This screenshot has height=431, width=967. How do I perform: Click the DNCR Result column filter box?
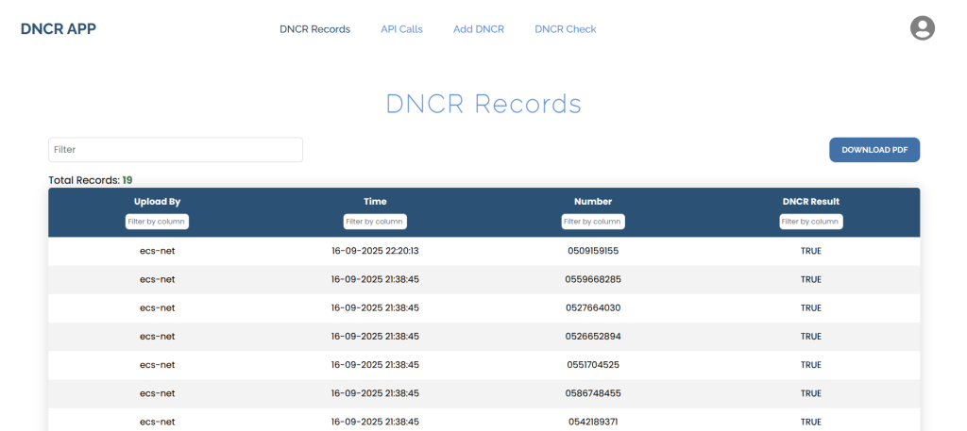pos(811,222)
